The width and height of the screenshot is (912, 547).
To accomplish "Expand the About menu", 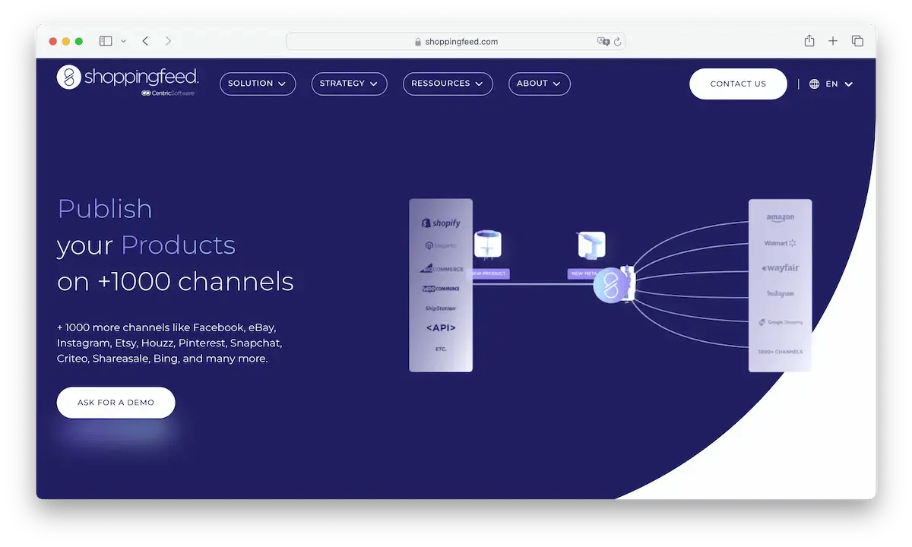I will point(539,84).
